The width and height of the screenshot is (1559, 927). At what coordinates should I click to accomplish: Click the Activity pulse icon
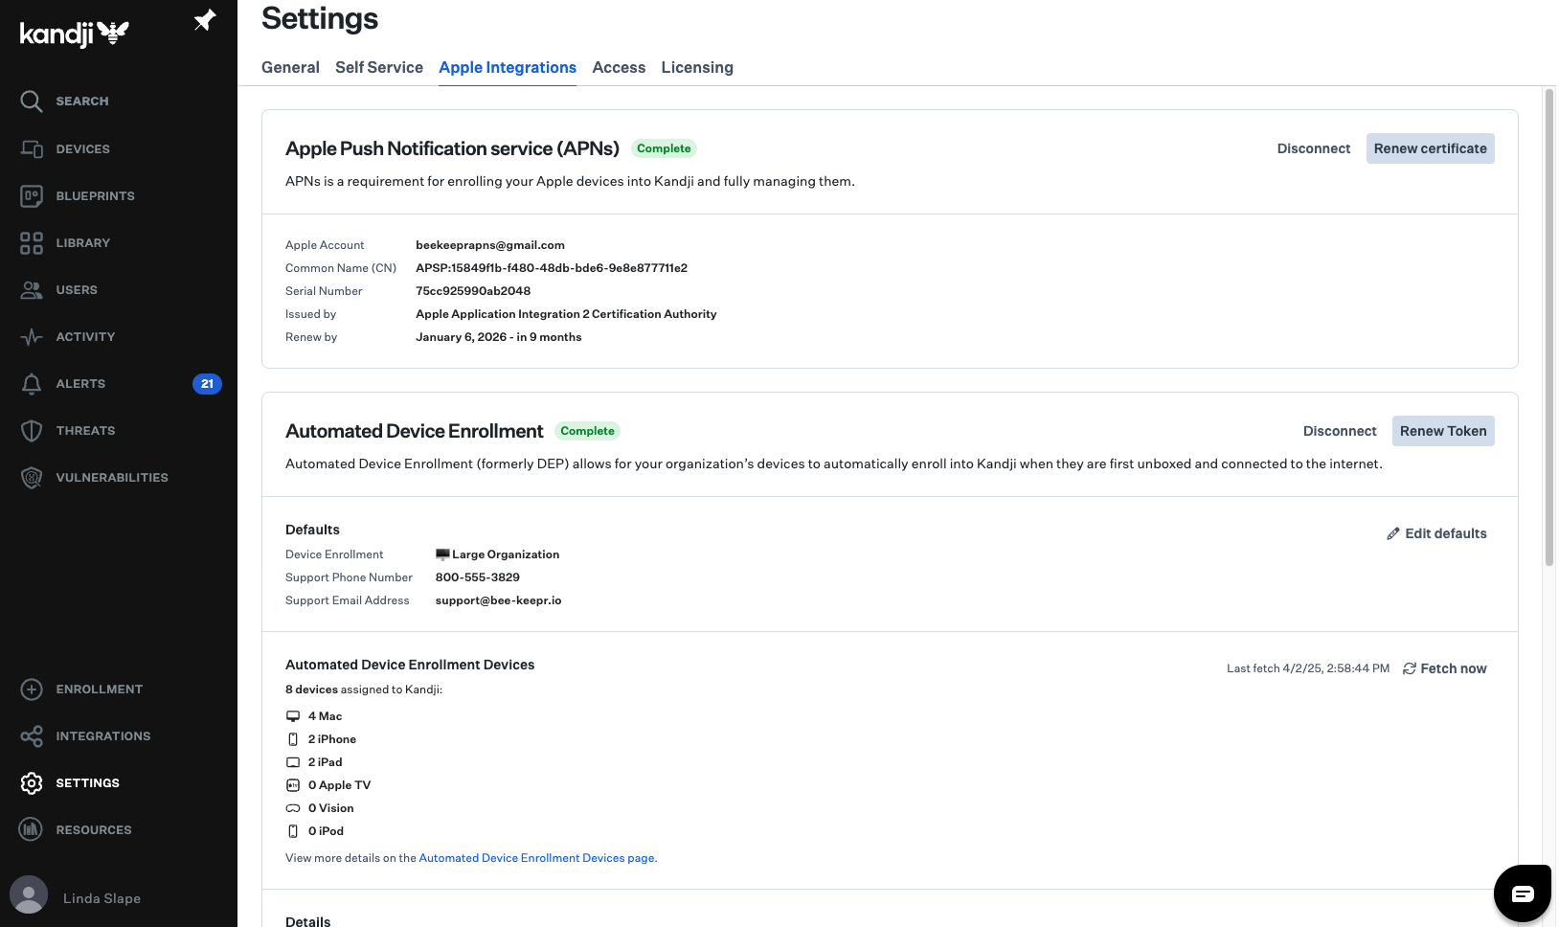click(32, 336)
